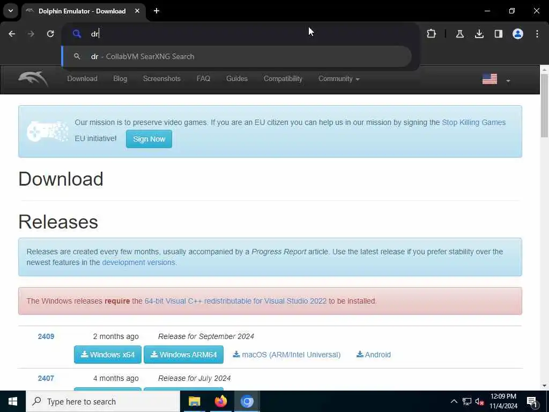This screenshot has height=412, width=549.
Task: Open the Blog nav item
Action: [x=120, y=78]
